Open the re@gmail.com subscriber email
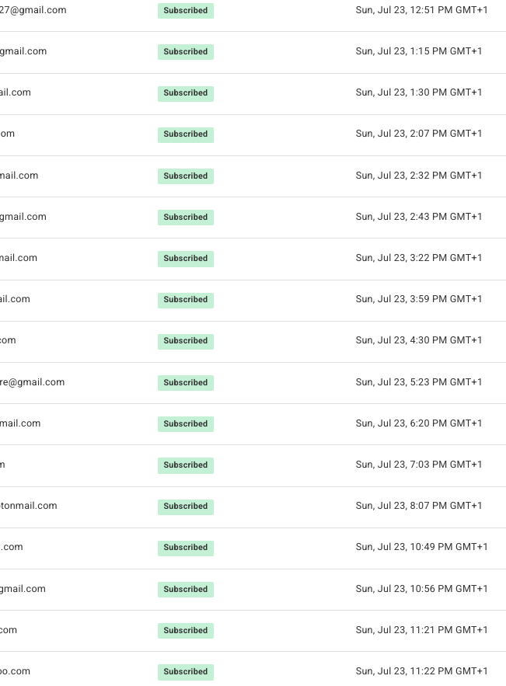This screenshot has height=686, width=506. (x=33, y=382)
